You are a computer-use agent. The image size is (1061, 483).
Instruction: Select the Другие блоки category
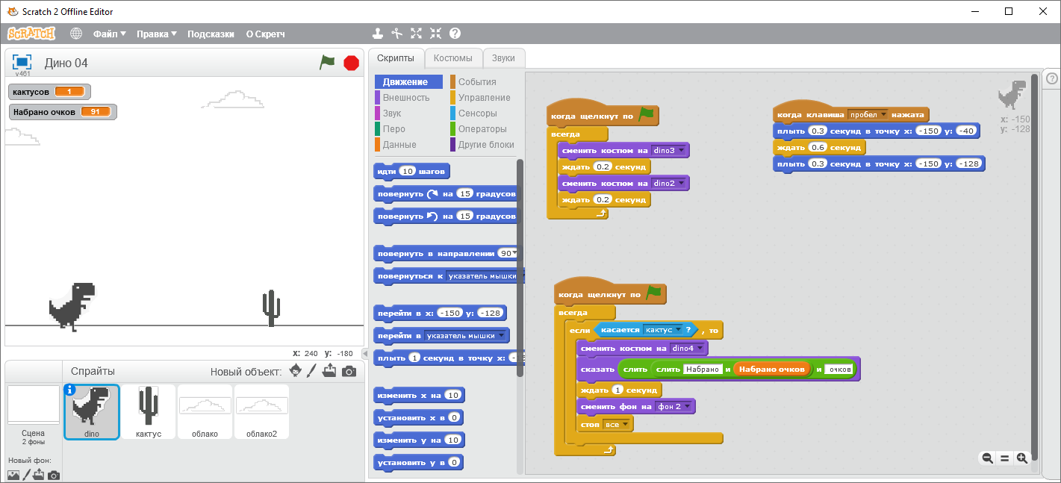pyautogui.click(x=483, y=145)
